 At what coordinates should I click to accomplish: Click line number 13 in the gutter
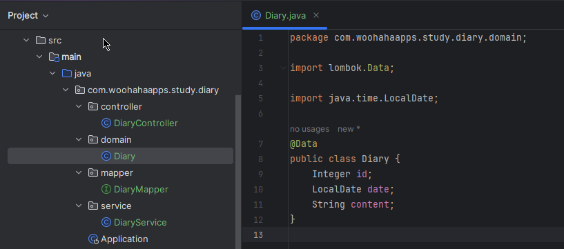(x=258, y=235)
